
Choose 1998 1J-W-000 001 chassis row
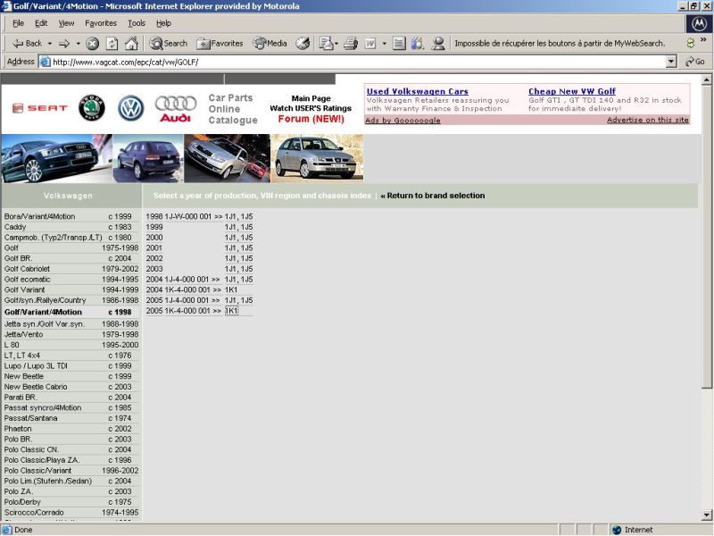pos(199,216)
